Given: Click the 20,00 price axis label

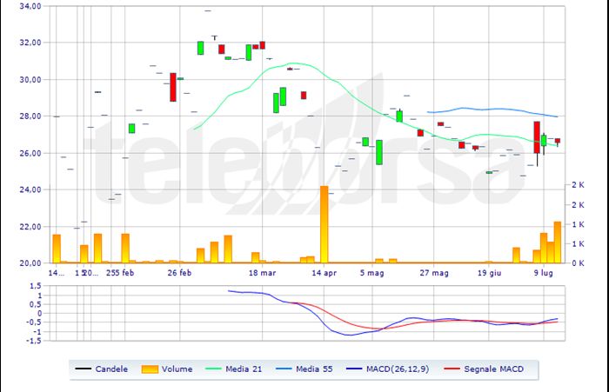Looking at the screenshot, I should 30,262.
